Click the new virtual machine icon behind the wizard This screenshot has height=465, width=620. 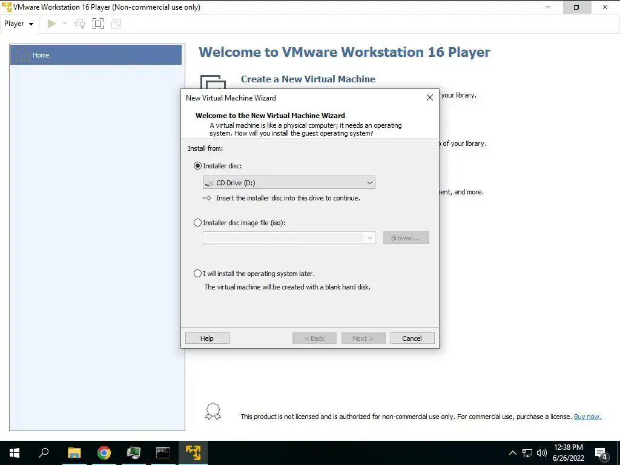[x=213, y=82]
